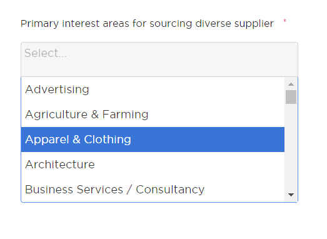Click the option right below Apparel & Clothing
Image resolution: width=327 pixels, height=239 pixels.
click(153, 165)
